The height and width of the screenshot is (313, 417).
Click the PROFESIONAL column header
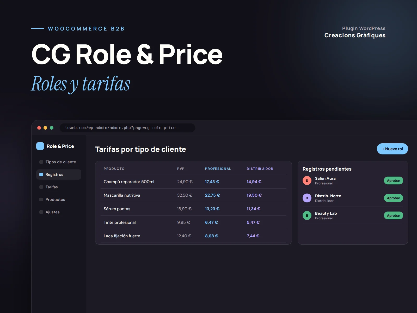[218, 169]
